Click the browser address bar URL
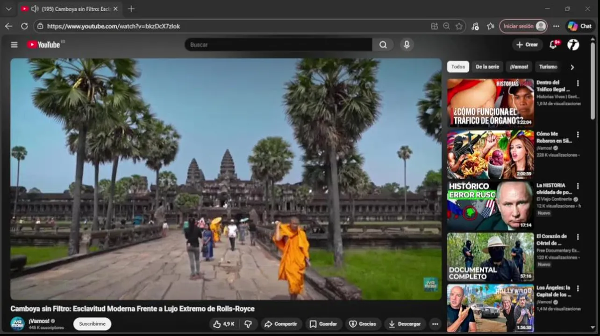Image resolution: width=600 pixels, height=336 pixels. 114,27
